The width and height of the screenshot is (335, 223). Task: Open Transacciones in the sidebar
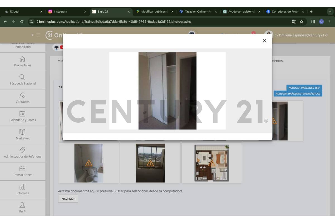(23, 171)
